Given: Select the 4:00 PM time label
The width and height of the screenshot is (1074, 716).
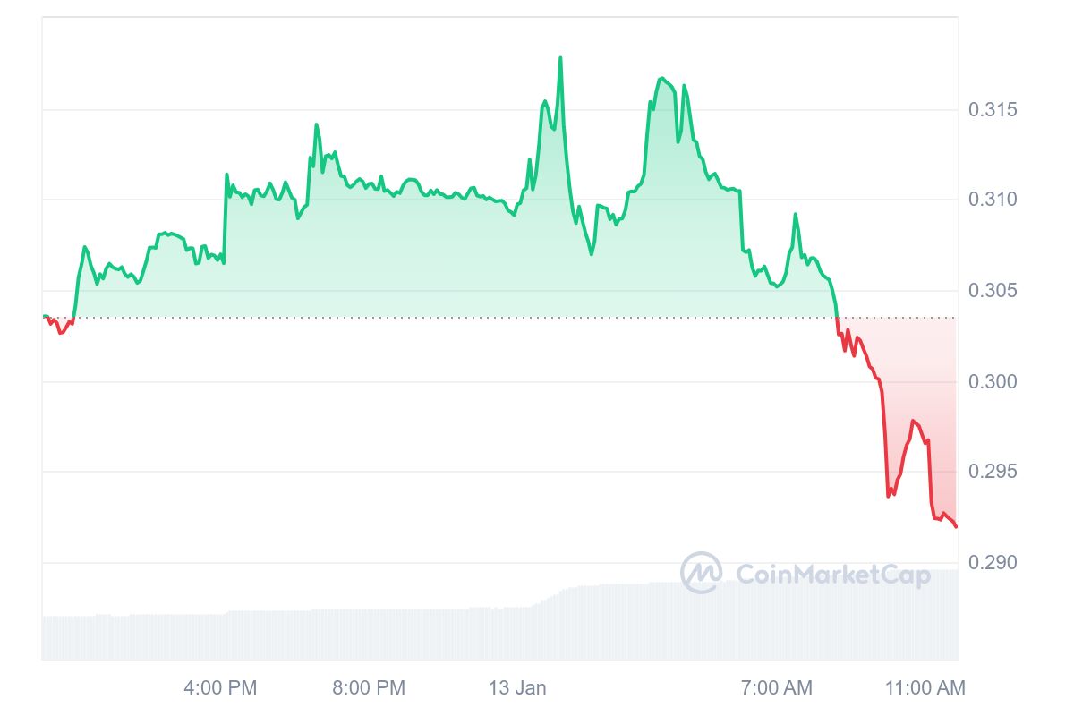Looking at the screenshot, I should [220, 688].
